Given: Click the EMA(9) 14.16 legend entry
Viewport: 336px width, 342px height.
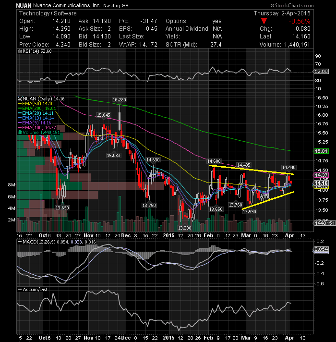Looking at the screenshot, I should click(x=35, y=123).
